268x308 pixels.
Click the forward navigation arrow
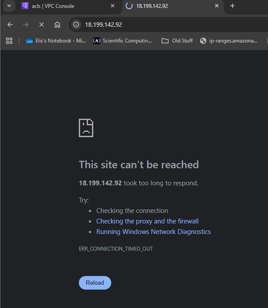25,25
